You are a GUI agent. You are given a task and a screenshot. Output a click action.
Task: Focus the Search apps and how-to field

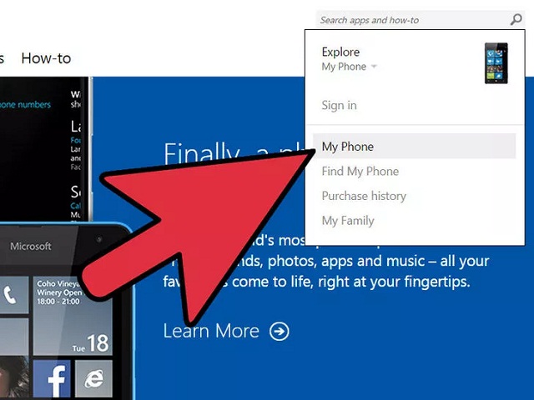412,20
